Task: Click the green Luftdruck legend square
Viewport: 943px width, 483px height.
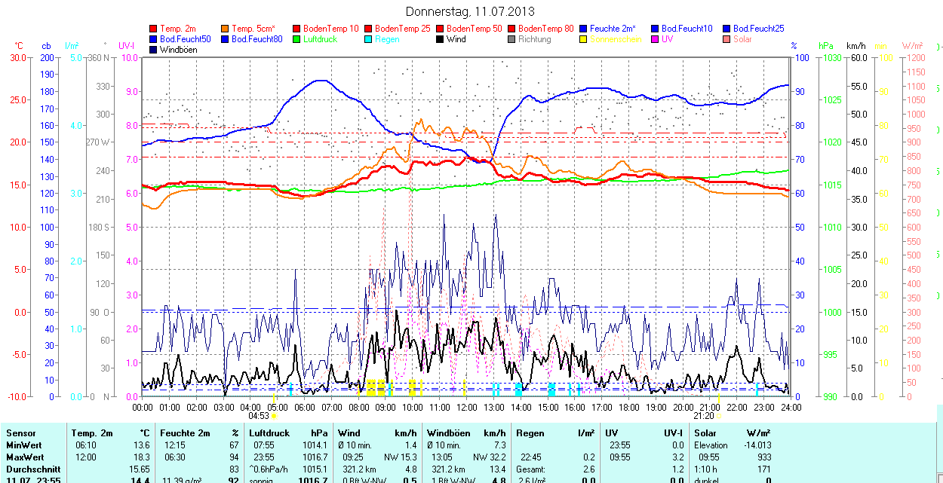Action: (x=296, y=39)
